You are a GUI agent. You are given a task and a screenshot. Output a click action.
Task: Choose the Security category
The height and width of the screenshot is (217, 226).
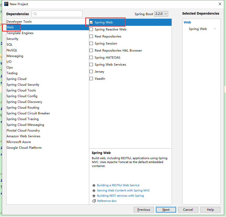coord(48,39)
